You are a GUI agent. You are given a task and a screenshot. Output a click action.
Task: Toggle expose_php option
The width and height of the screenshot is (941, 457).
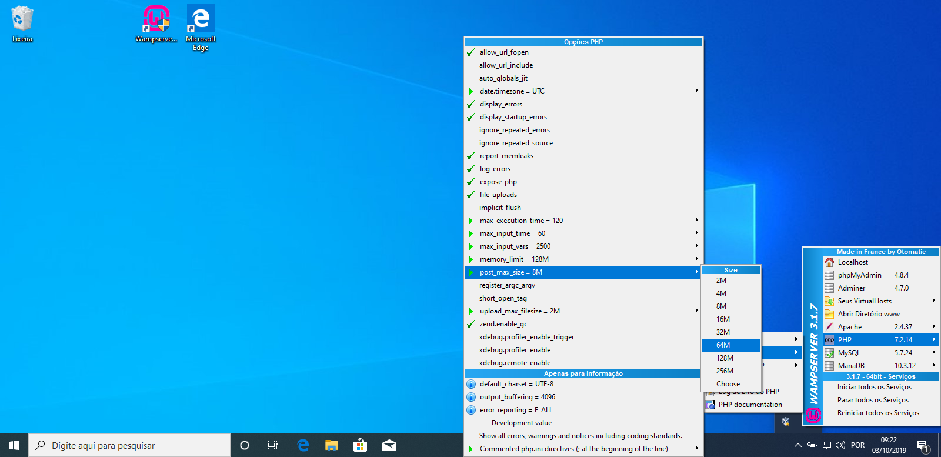(583, 182)
